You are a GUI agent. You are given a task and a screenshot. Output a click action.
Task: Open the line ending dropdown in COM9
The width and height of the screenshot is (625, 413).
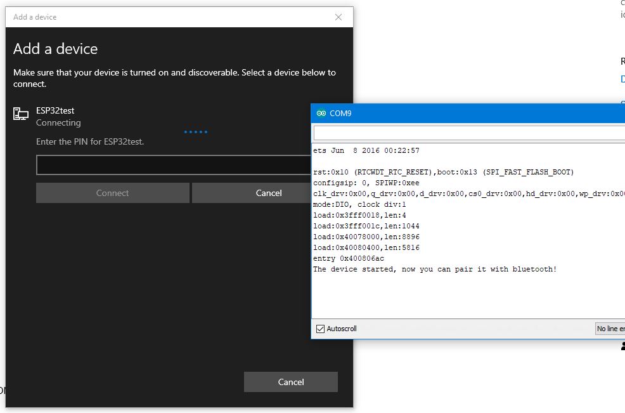(x=610, y=329)
